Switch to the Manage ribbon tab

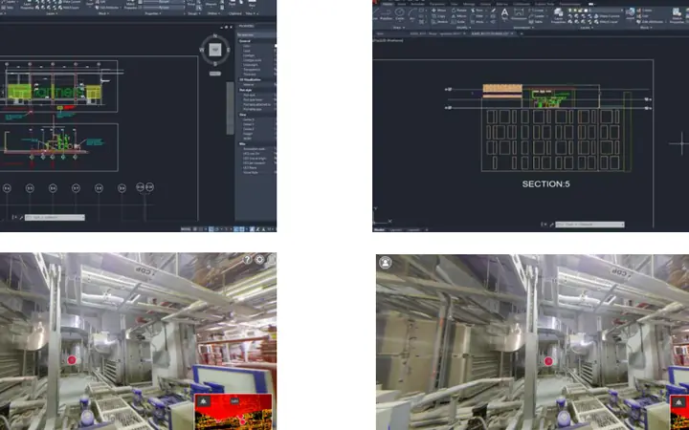pyautogui.click(x=469, y=4)
